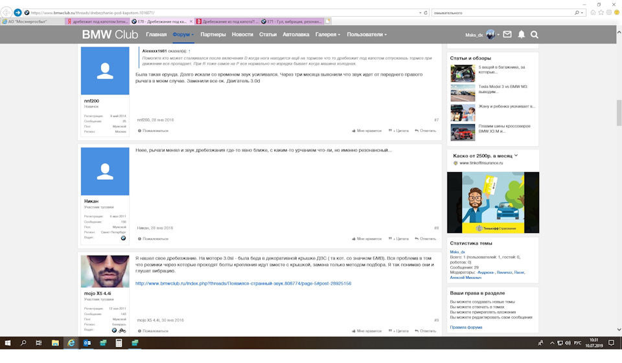Open a new browser tab
This screenshot has height=363, width=622.
click(x=328, y=21)
